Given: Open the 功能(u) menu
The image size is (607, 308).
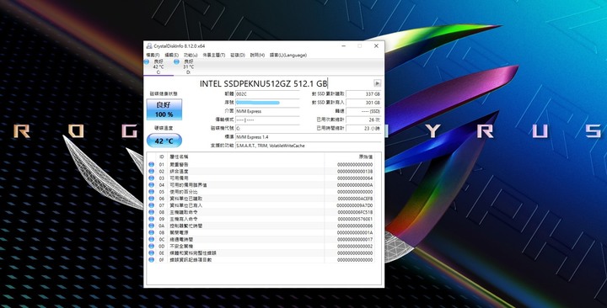Looking at the screenshot, I should coord(191,56).
